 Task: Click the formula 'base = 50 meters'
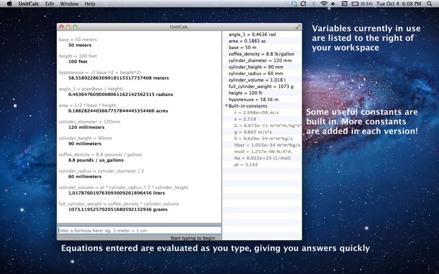click(x=77, y=39)
